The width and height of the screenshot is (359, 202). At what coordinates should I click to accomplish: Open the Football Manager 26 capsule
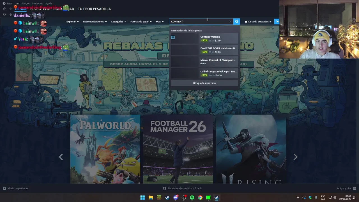[x=178, y=149]
